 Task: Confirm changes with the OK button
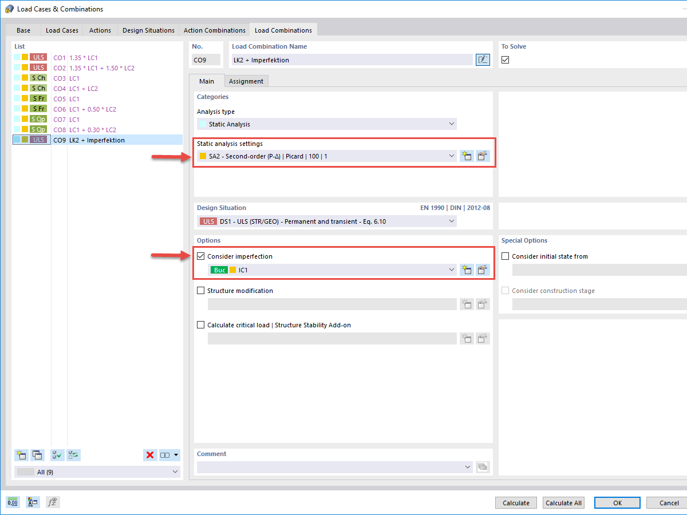(x=617, y=502)
